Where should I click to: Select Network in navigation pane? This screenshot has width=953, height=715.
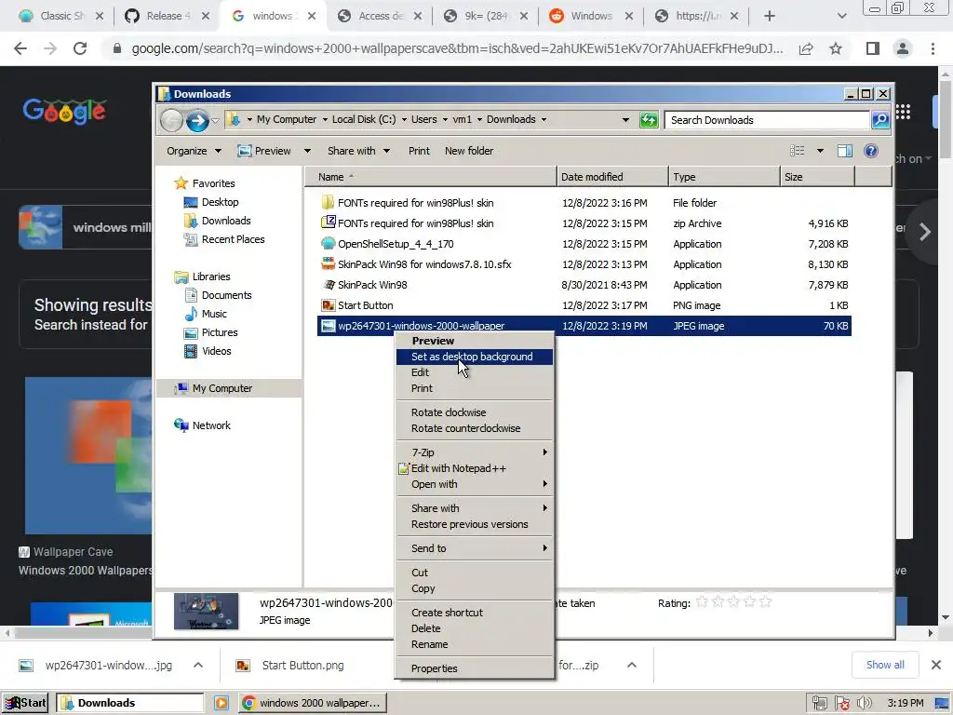(x=202, y=425)
